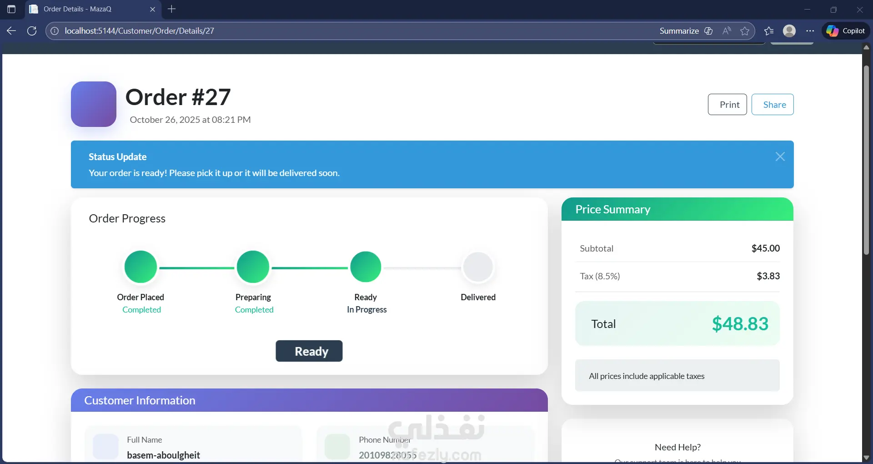Click the Summarize button in address bar

(x=686, y=31)
